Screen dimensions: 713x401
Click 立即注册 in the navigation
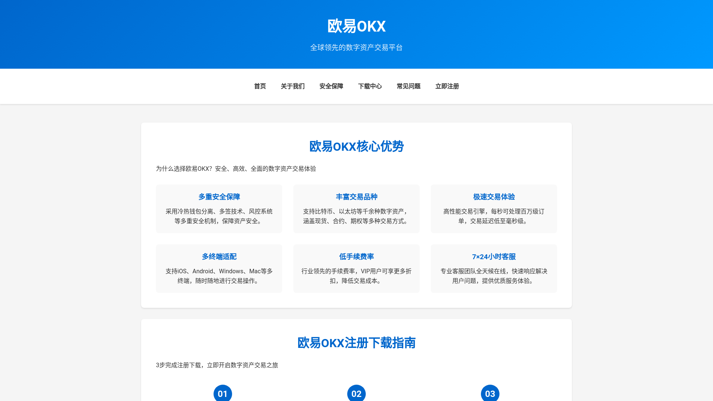coord(447,86)
